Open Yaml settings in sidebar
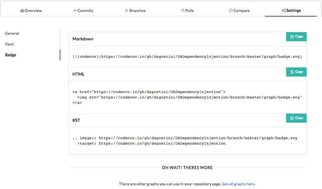The image size is (322, 189). click(9, 44)
